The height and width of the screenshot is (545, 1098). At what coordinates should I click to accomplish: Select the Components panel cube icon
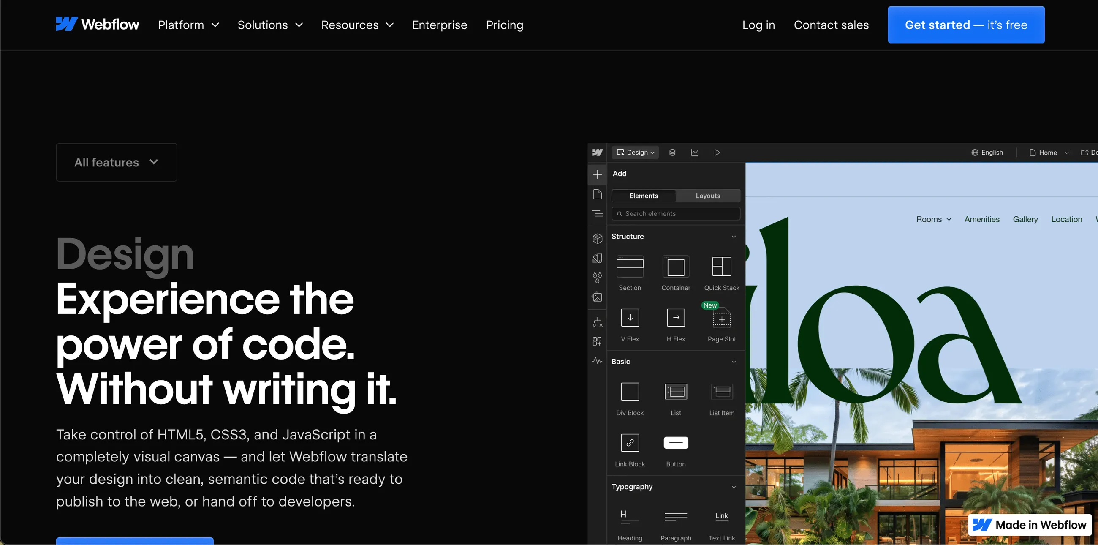tap(598, 238)
